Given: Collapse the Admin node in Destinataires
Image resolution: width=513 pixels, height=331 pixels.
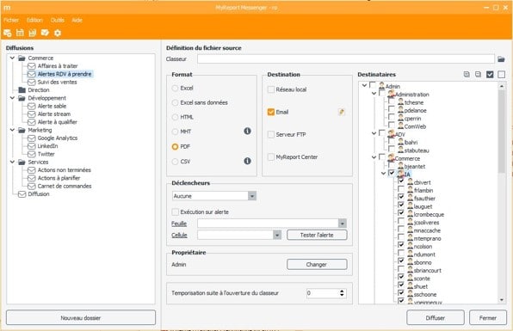Looking at the screenshot, I should click(364, 85).
